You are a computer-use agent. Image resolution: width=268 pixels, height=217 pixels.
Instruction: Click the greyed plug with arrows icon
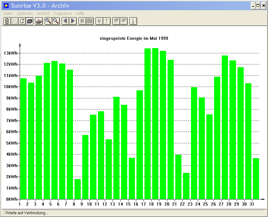click(107, 21)
